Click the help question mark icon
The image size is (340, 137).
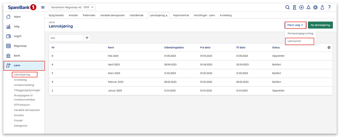pyautogui.click(x=329, y=7)
